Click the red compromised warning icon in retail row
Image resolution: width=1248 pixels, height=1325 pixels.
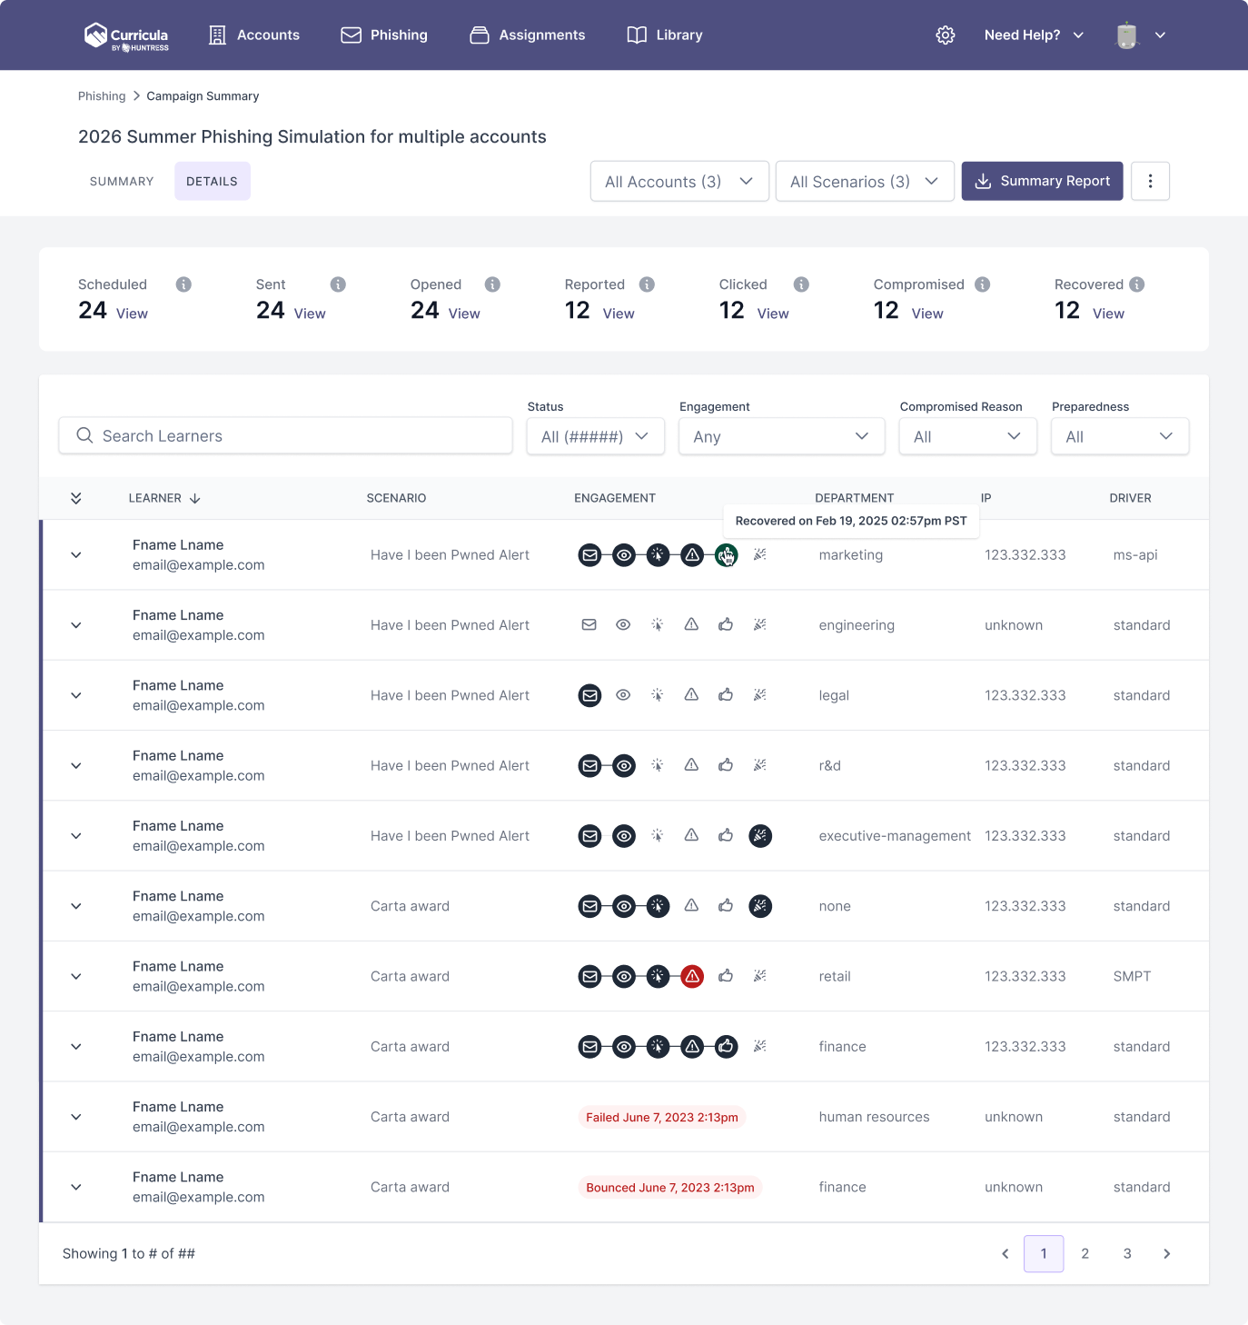pos(692,977)
